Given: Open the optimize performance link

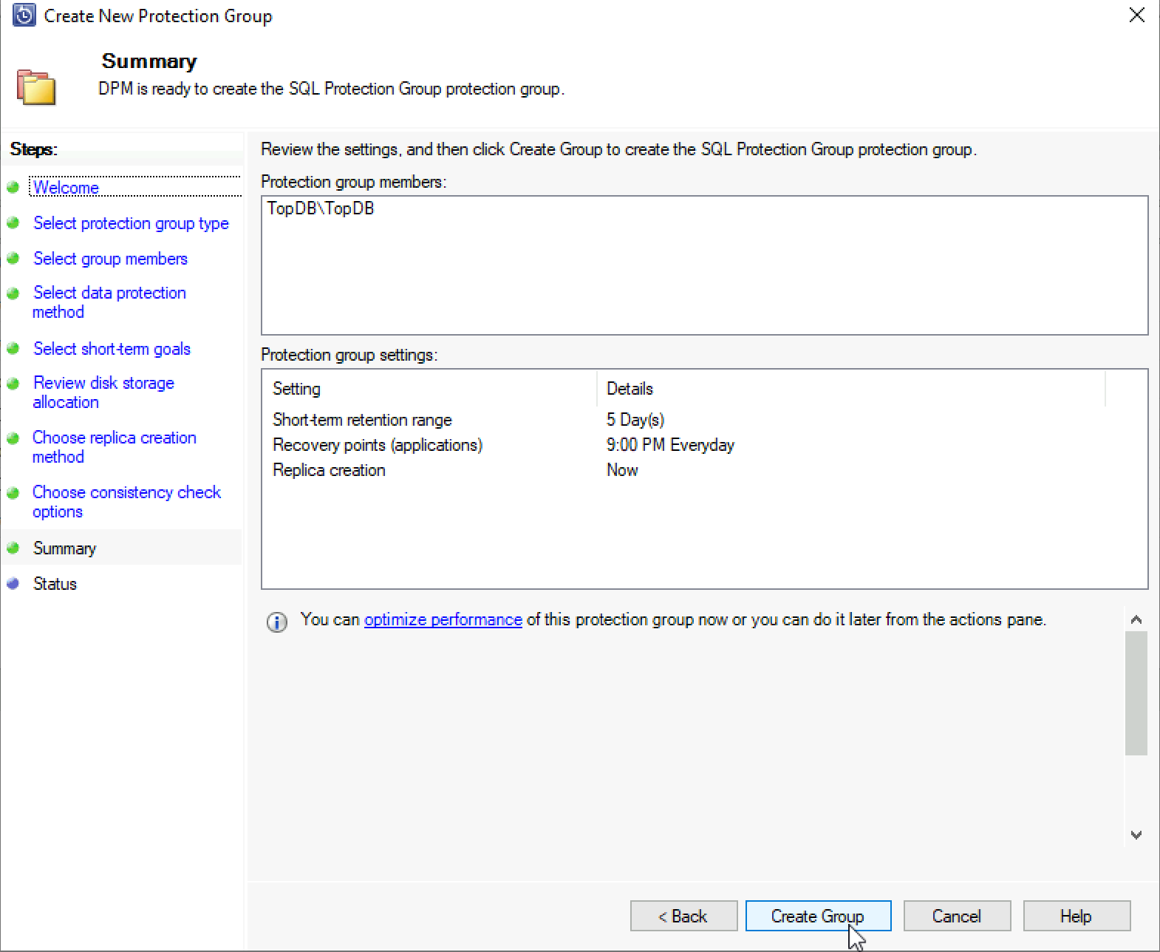Looking at the screenshot, I should [443, 619].
